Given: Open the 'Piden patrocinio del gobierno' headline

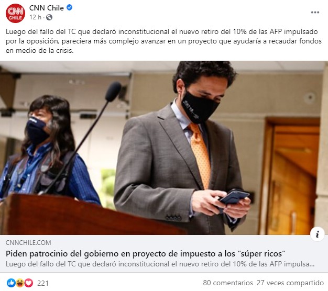Looking at the screenshot, I should click(x=145, y=254).
